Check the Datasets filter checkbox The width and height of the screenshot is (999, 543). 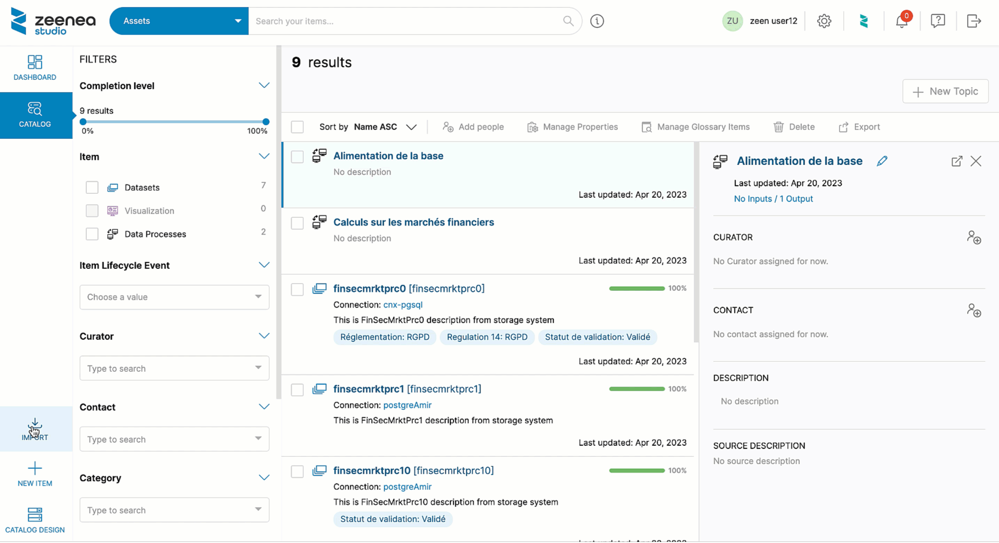point(92,187)
